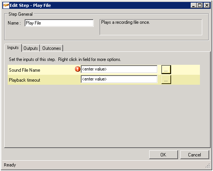Focus the Name text field
Image resolution: width=213 pixels, height=171 pixels.
click(x=59, y=23)
